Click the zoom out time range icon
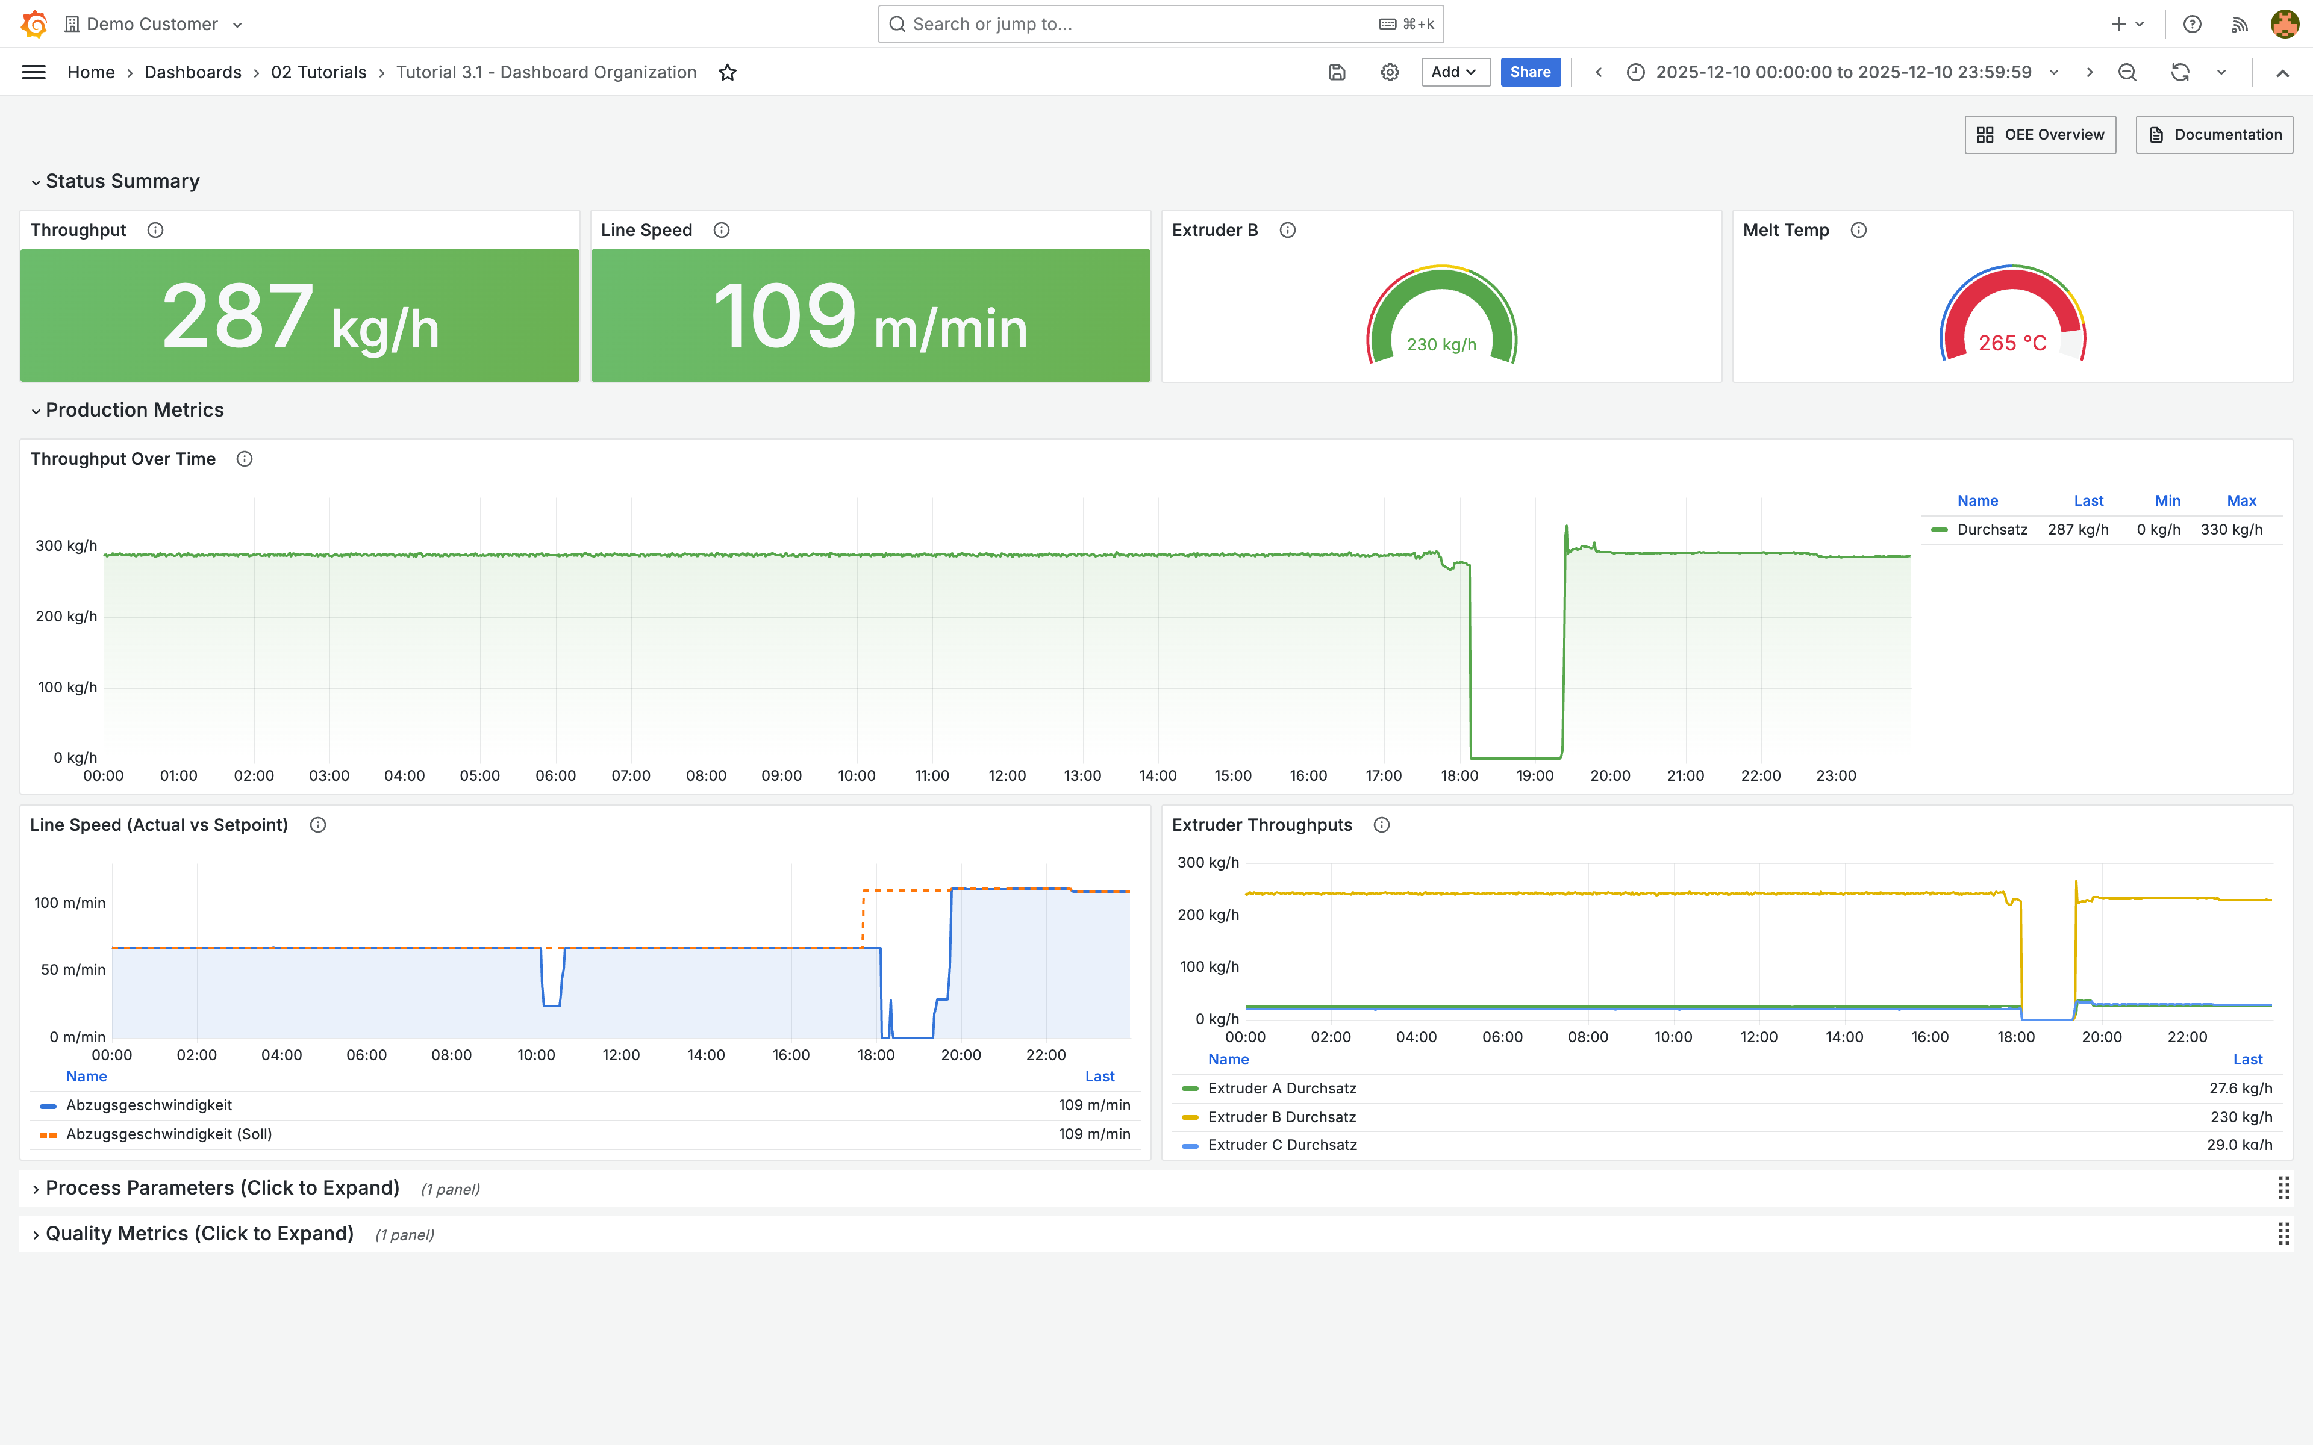Screen dimensions: 2313x1445 (2127, 73)
